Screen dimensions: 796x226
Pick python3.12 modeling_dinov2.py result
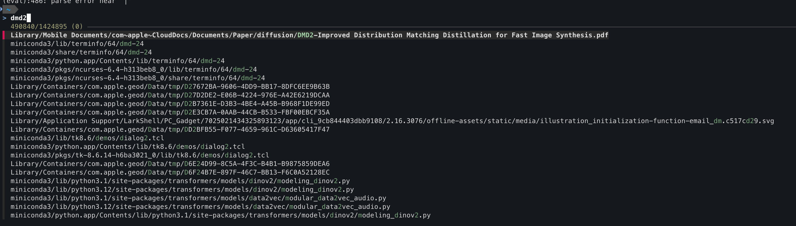[182, 190]
